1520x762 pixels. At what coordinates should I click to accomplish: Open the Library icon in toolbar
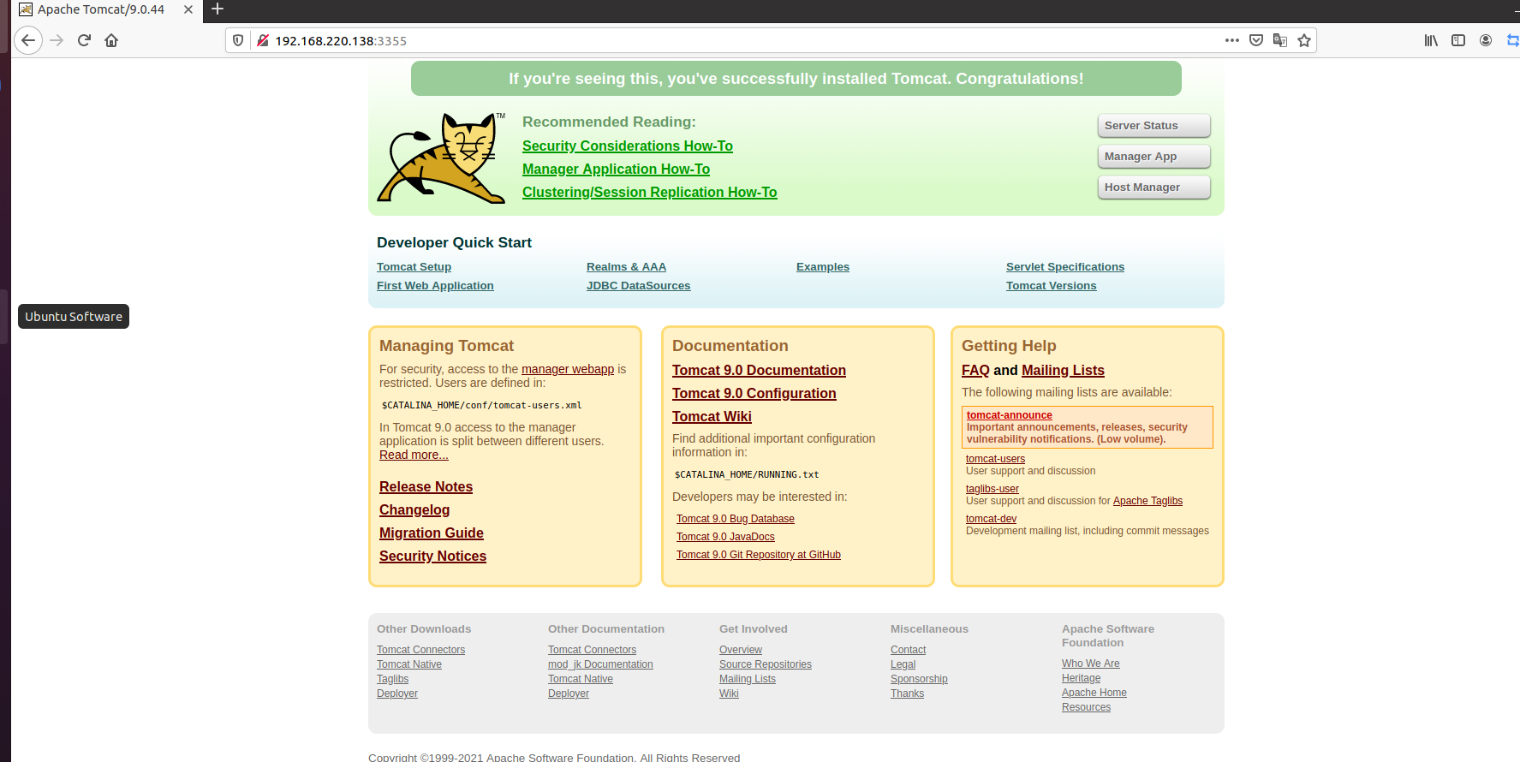(1431, 40)
